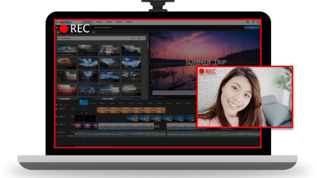317x178 pixels.
Task: Open the Admin tab
Action: (x=129, y=22)
